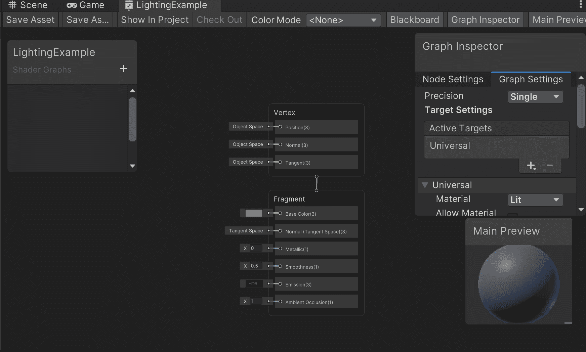Click the Ambient Occlusion X value field
This screenshot has height=352, width=586.
pos(255,301)
